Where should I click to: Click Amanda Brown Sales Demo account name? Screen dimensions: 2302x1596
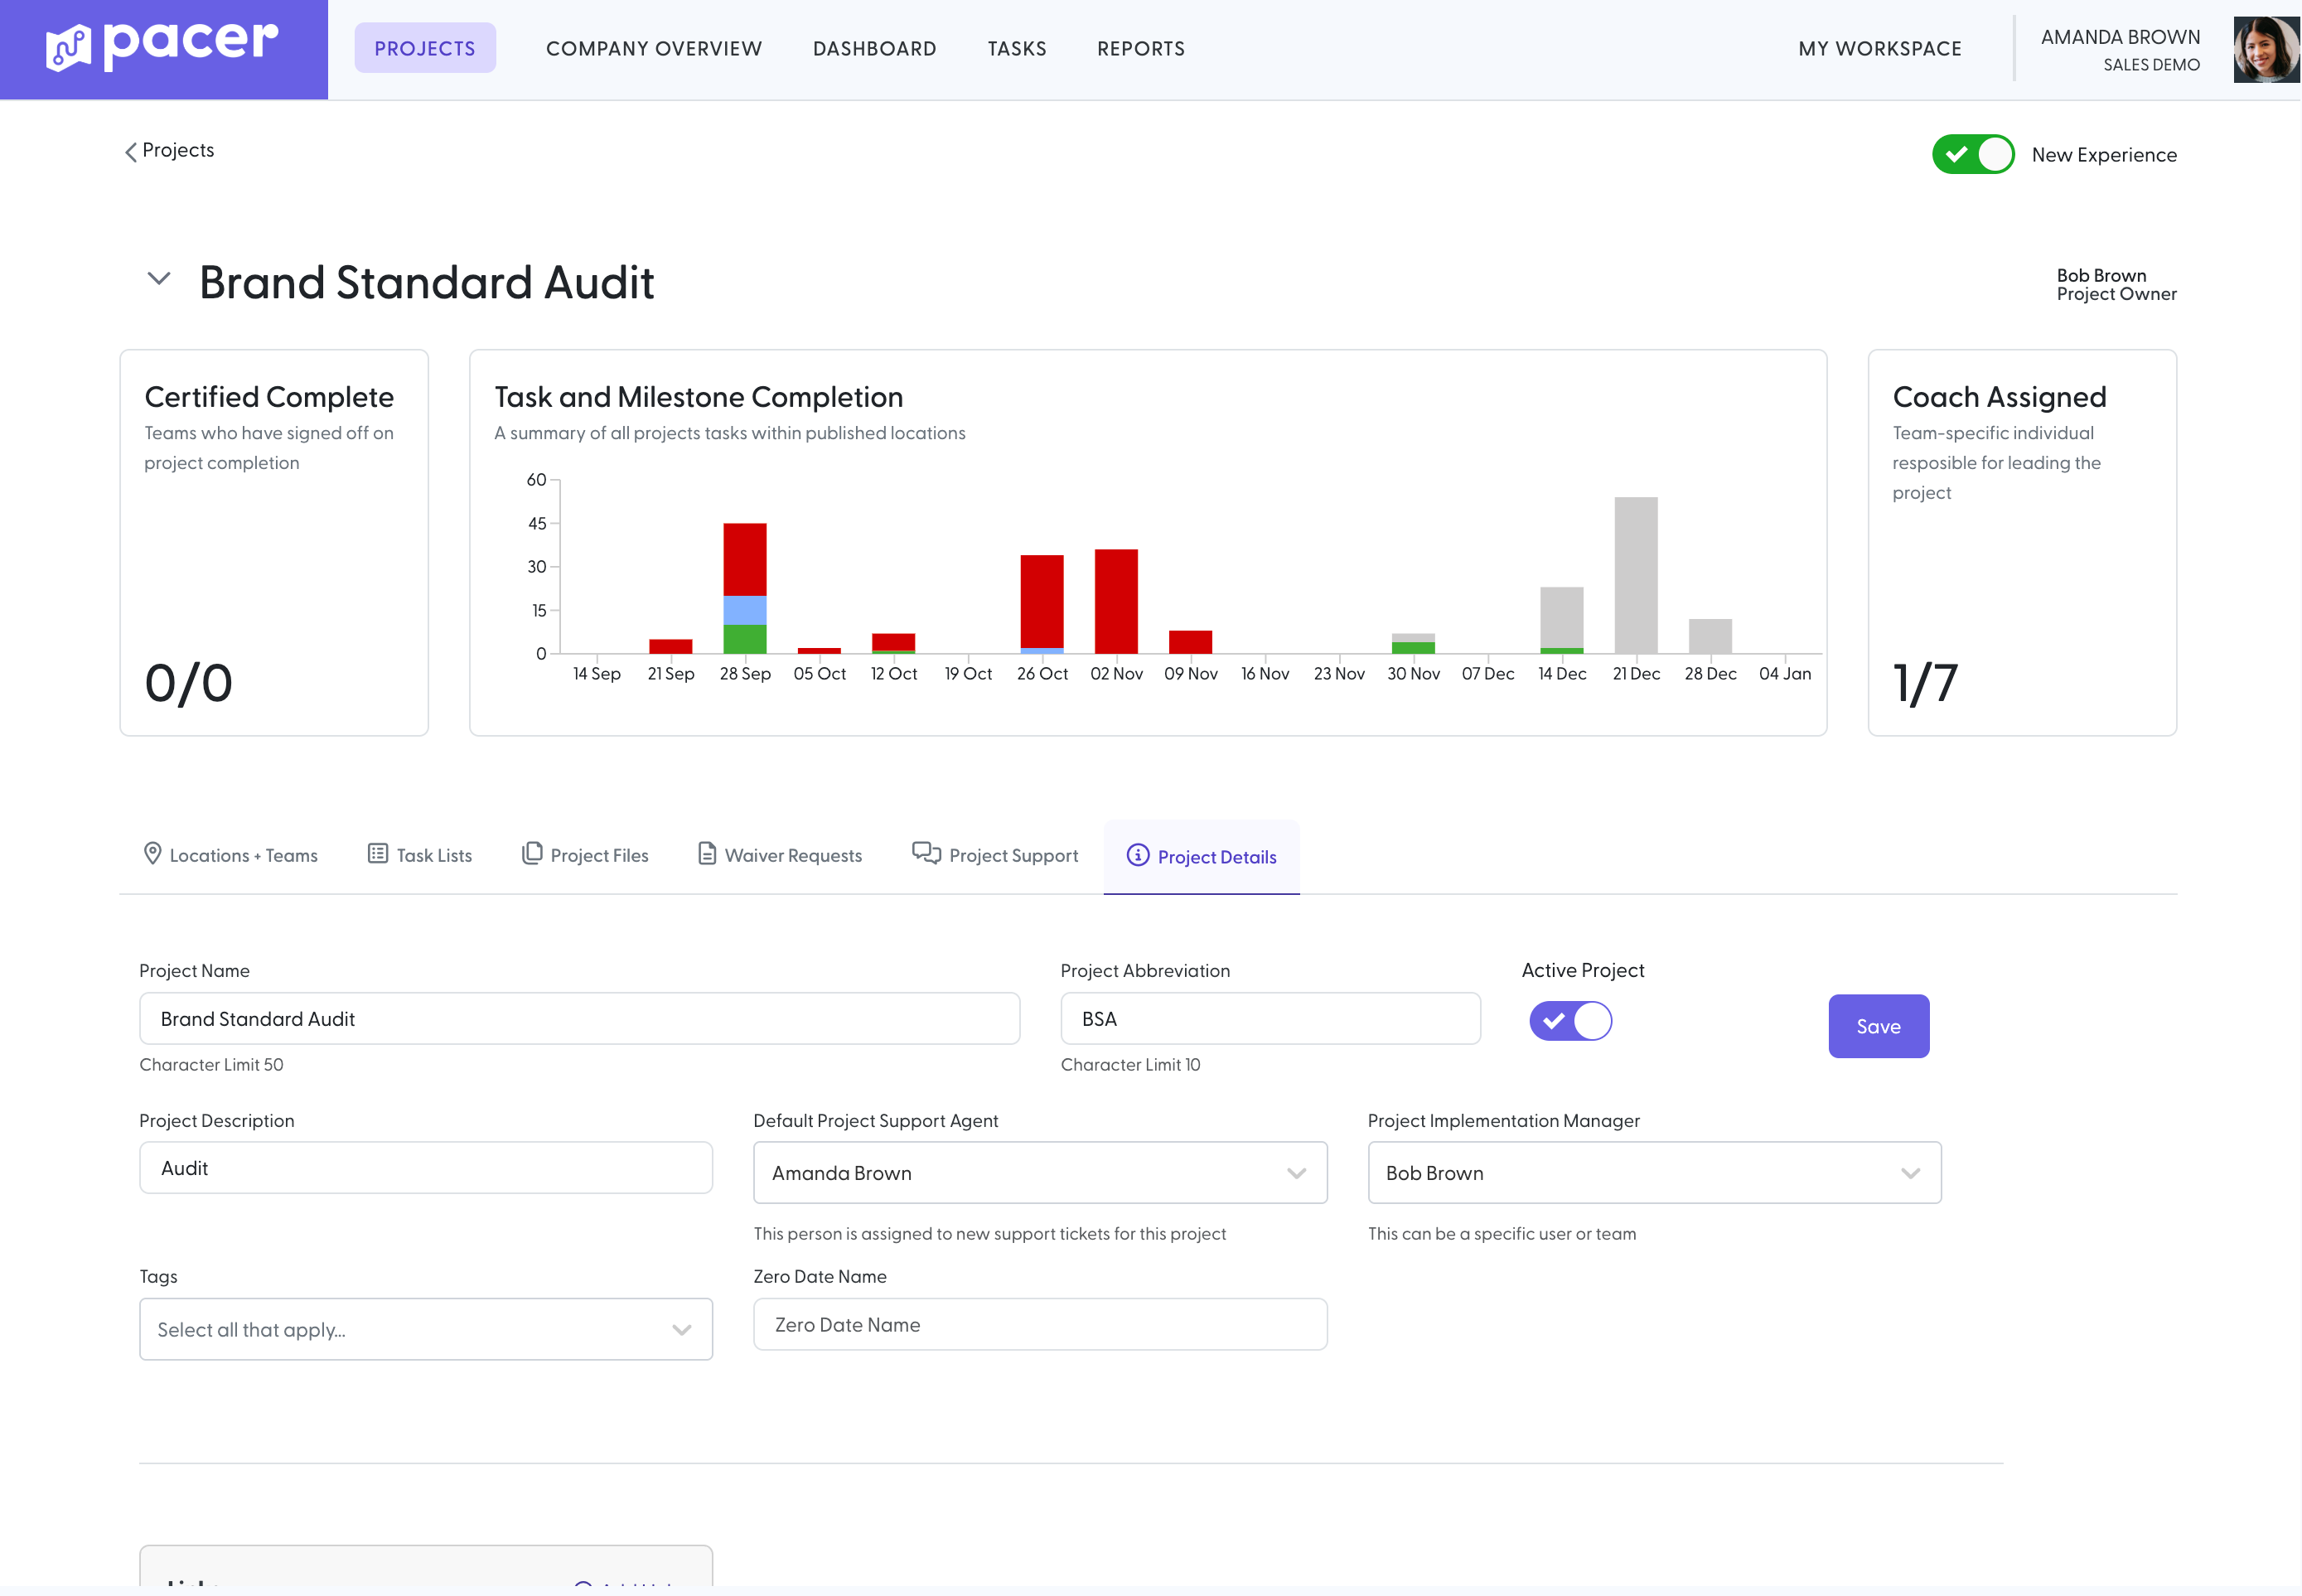pos(2120,49)
